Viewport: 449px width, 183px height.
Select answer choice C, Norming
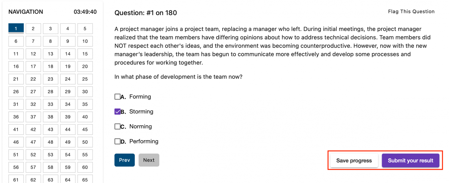(118, 126)
